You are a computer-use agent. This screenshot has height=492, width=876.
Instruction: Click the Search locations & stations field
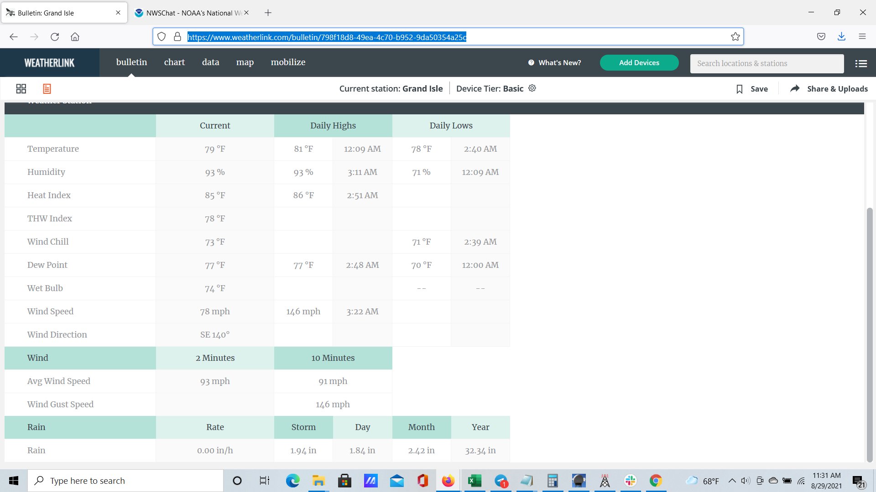coord(766,64)
